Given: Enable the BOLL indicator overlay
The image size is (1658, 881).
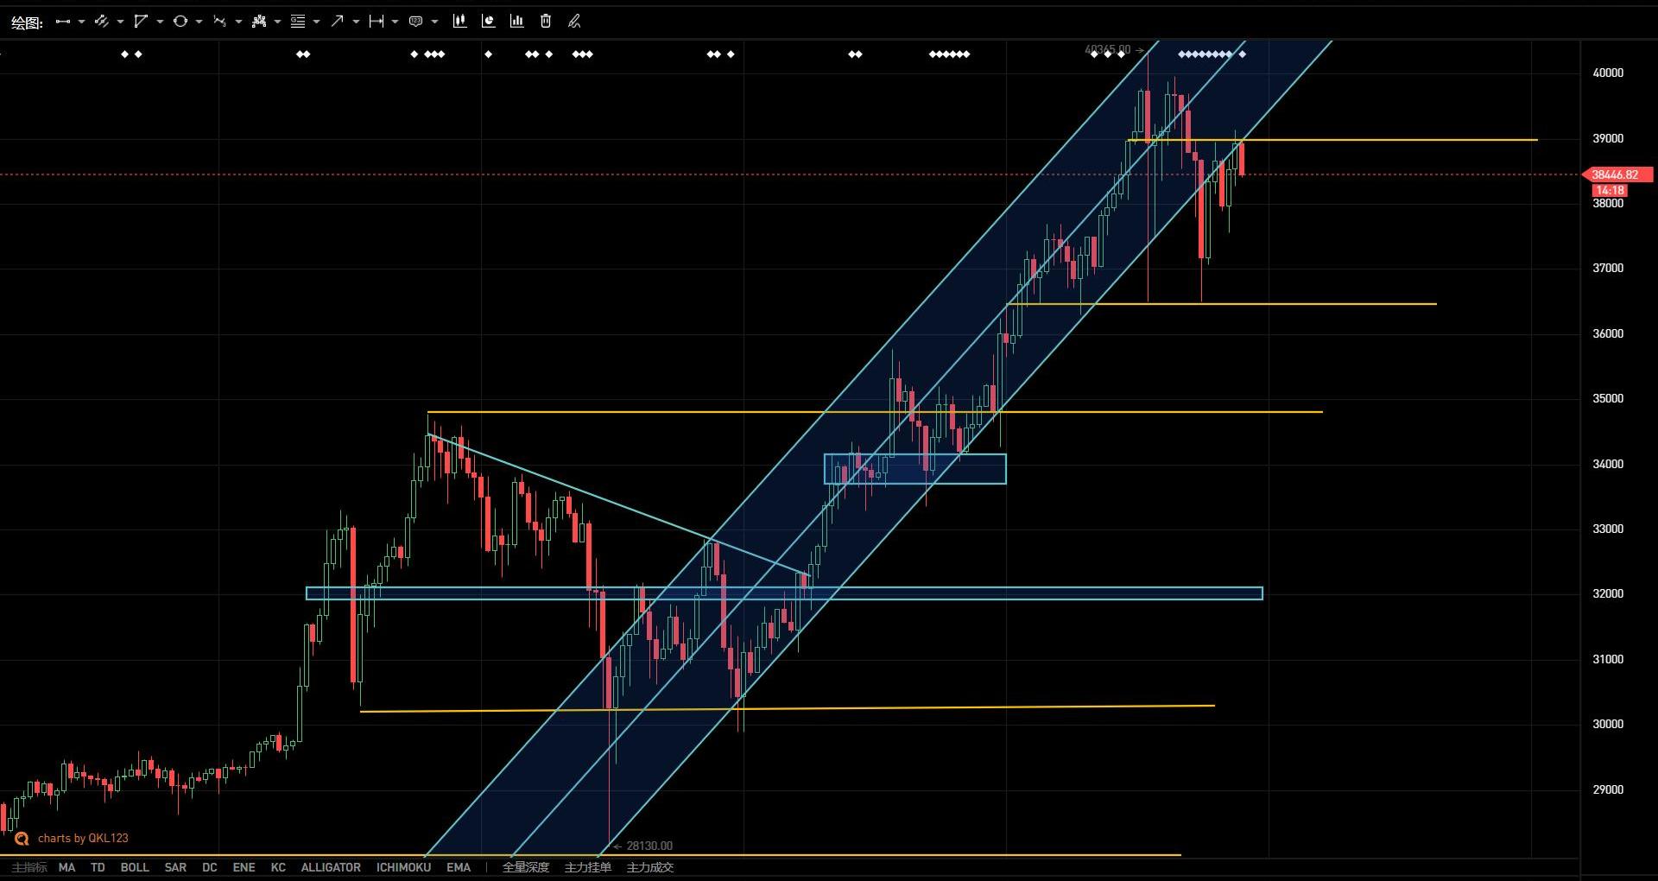Looking at the screenshot, I should [x=134, y=867].
